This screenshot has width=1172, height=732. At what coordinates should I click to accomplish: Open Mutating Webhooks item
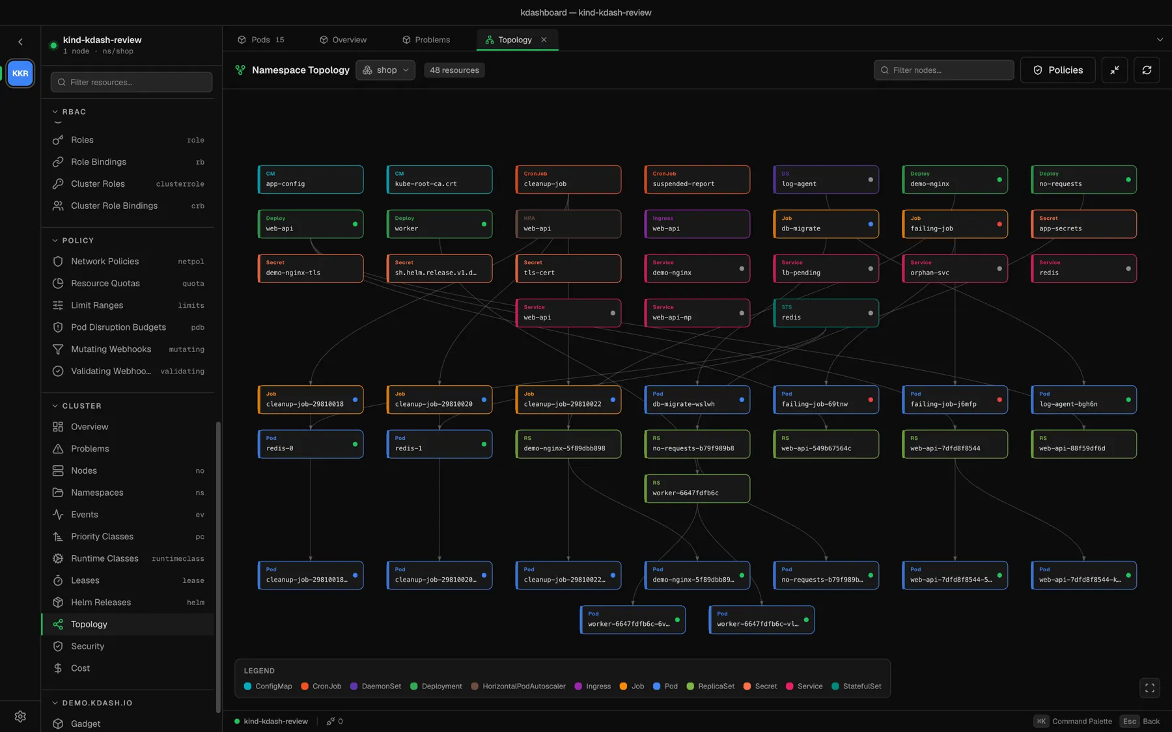pyautogui.click(x=128, y=349)
